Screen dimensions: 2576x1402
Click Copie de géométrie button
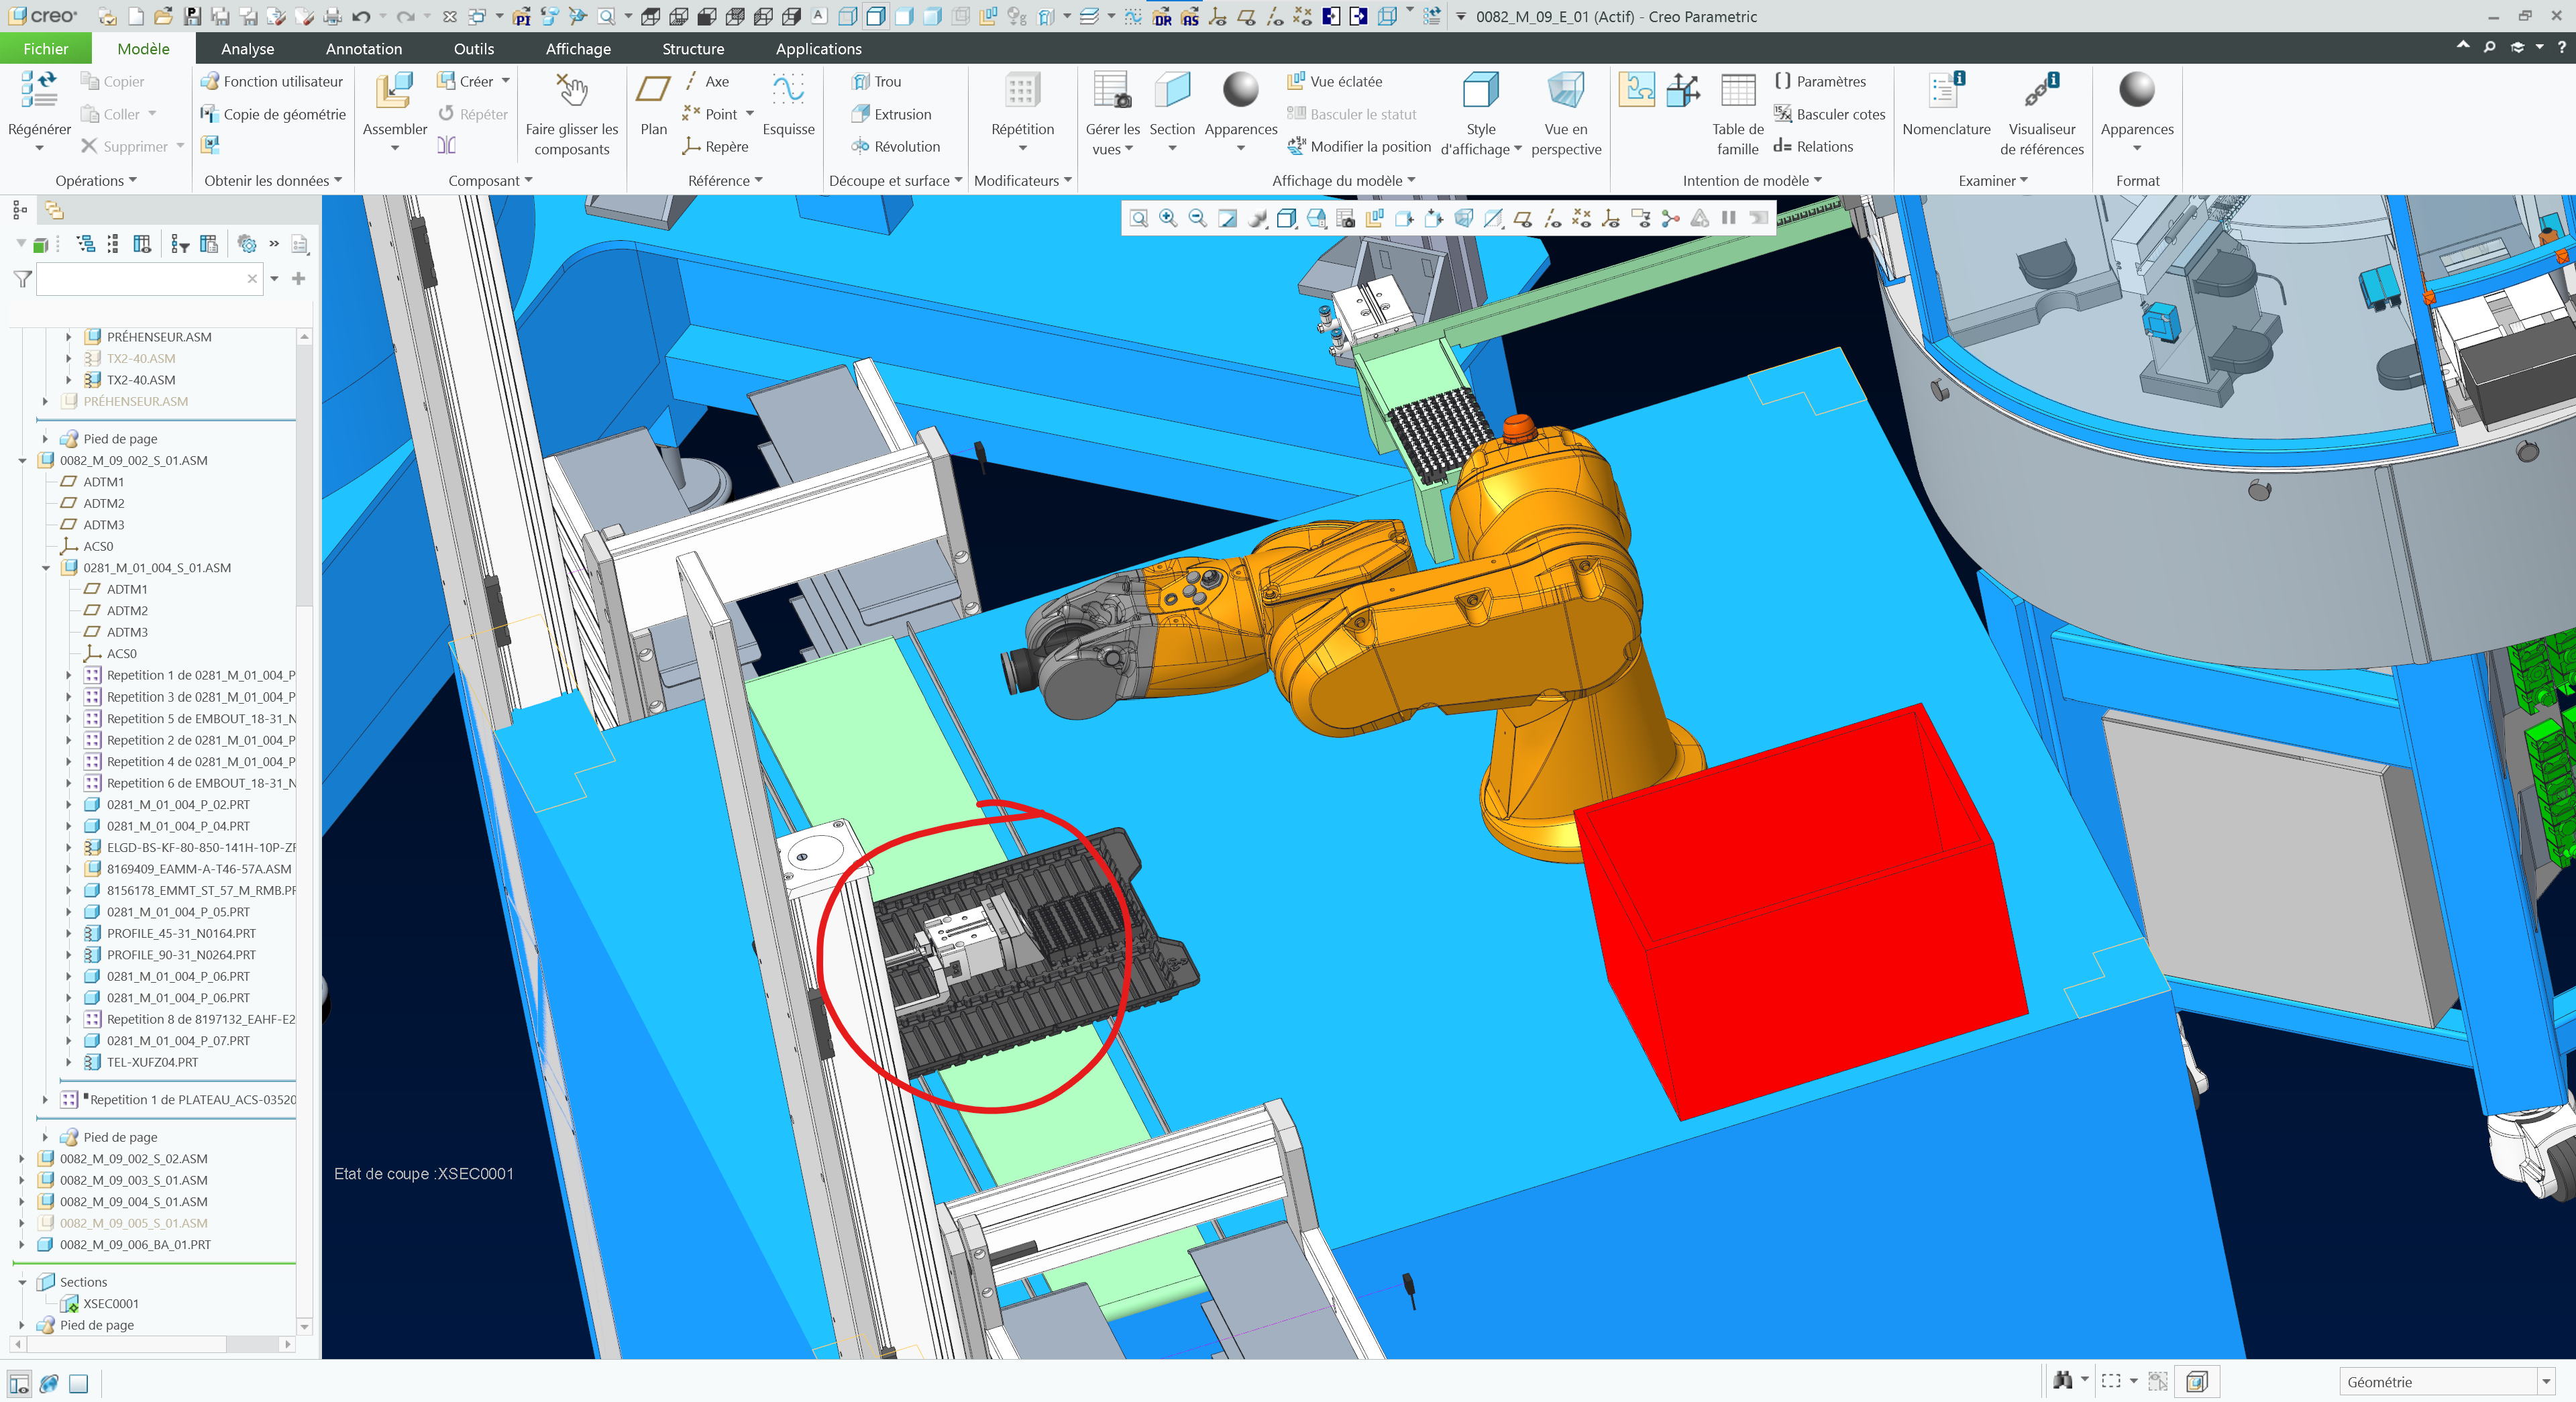[x=273, y=114]
